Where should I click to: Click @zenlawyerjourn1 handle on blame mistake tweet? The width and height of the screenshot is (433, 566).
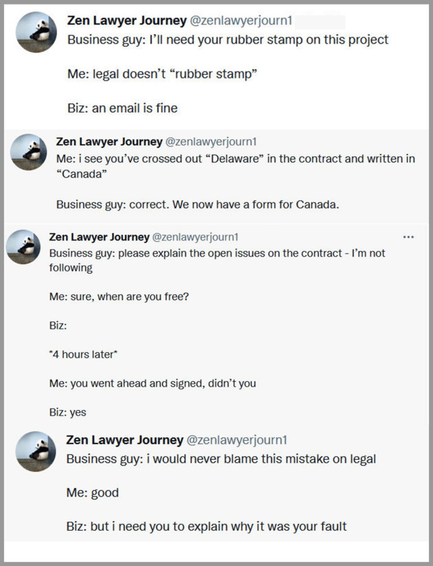(237, 440)
